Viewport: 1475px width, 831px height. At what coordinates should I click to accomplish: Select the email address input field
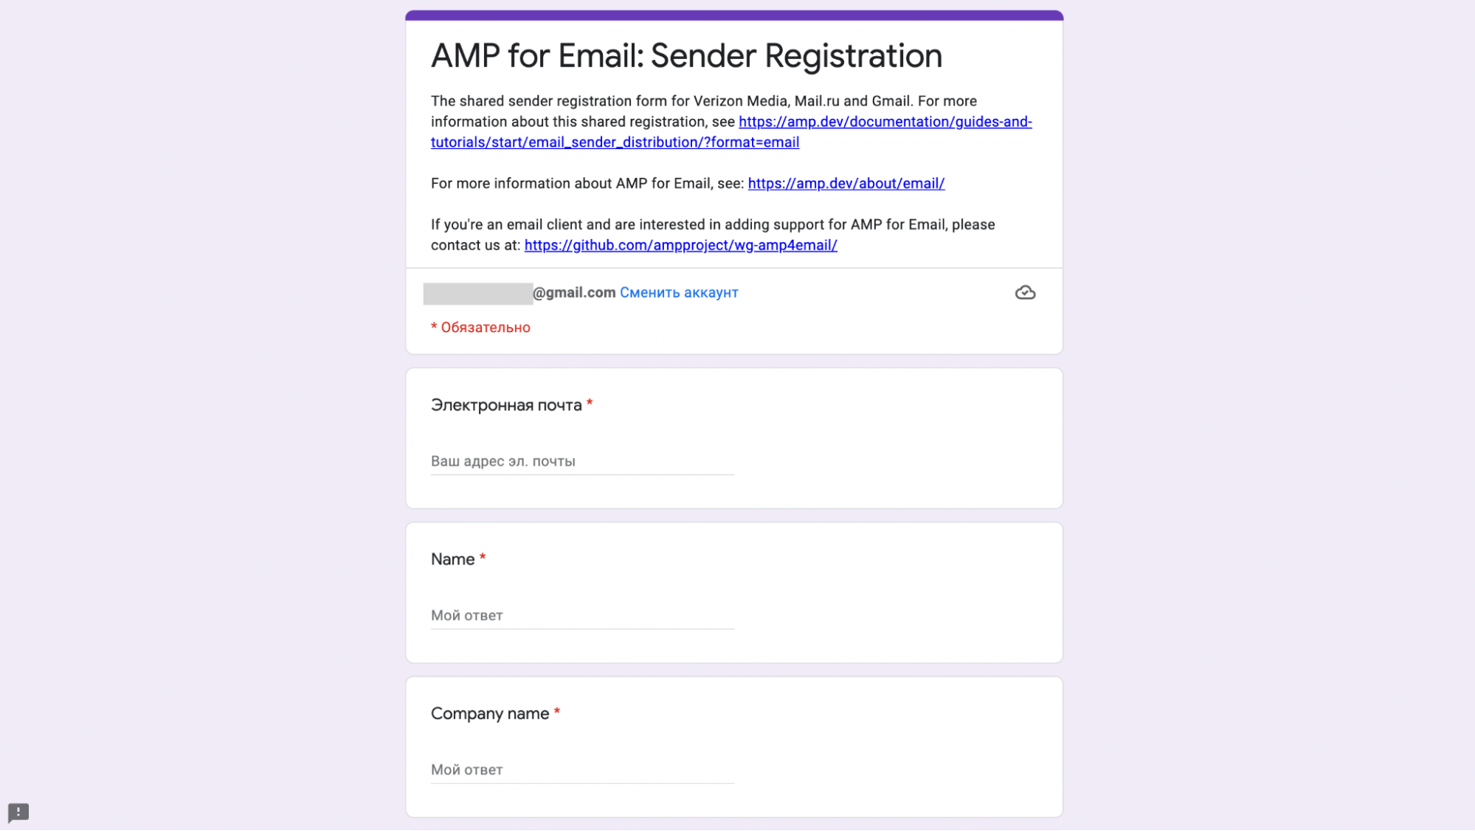(x=581, y=461)
